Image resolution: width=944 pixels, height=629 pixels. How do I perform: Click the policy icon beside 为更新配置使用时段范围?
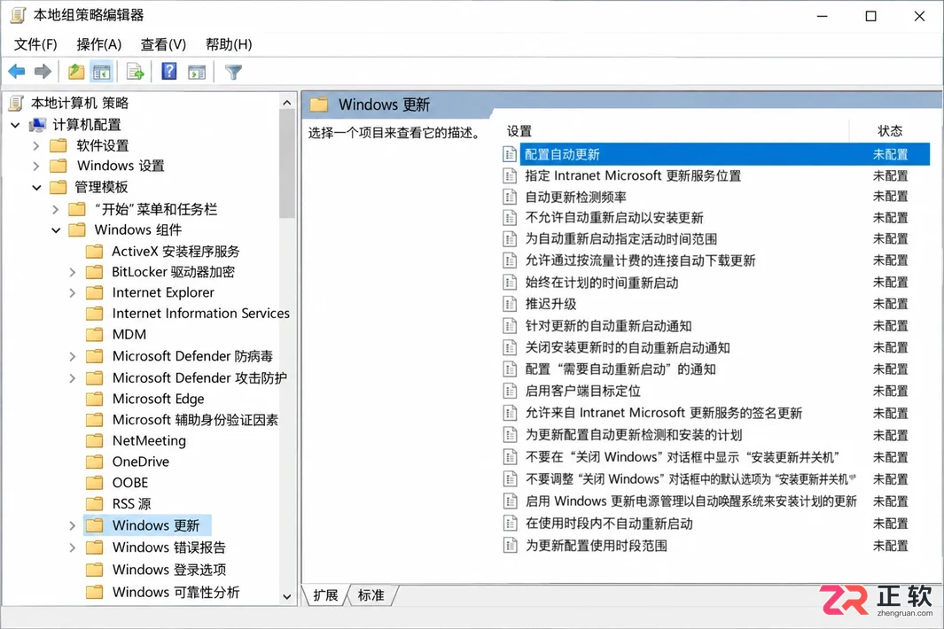click(510, 546)
